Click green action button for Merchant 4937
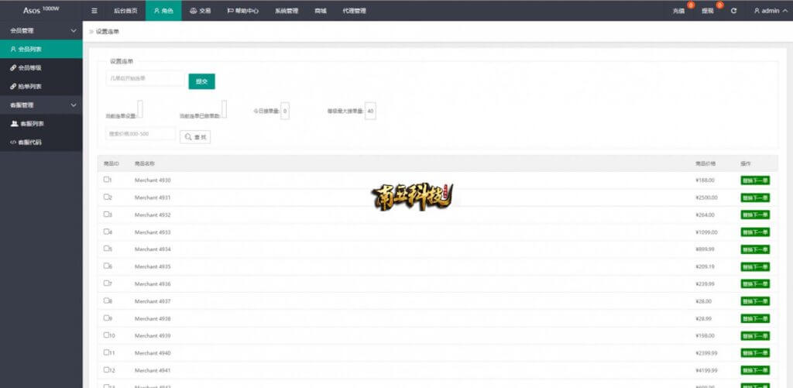 [x=755, y=301]
